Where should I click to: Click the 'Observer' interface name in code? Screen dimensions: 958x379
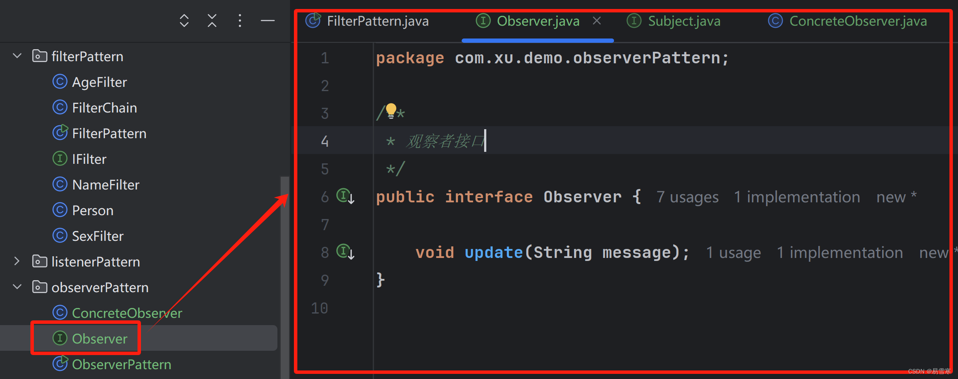(x=583, y=197)
